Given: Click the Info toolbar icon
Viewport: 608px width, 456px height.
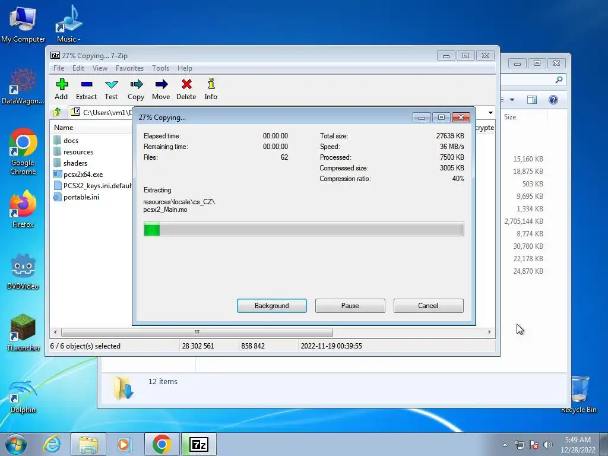Looking at the screenshot, I should point(211,89).
